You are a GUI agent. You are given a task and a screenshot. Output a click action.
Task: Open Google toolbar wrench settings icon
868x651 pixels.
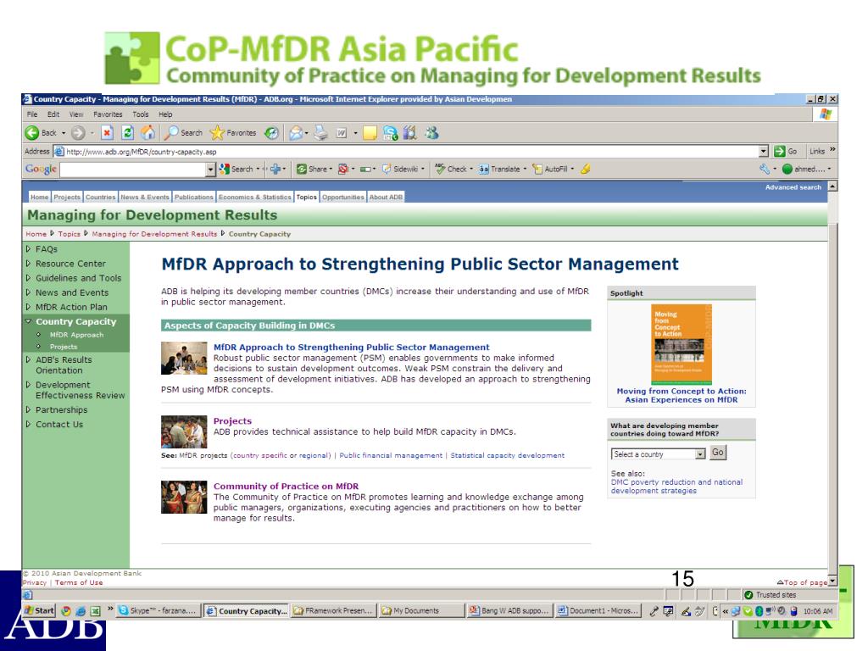pos(765,170)
